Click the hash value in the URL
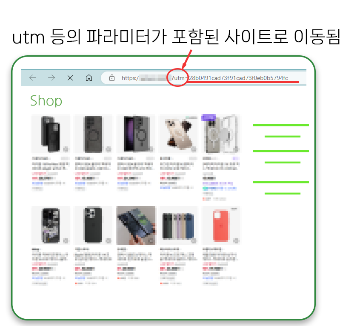 238,78
